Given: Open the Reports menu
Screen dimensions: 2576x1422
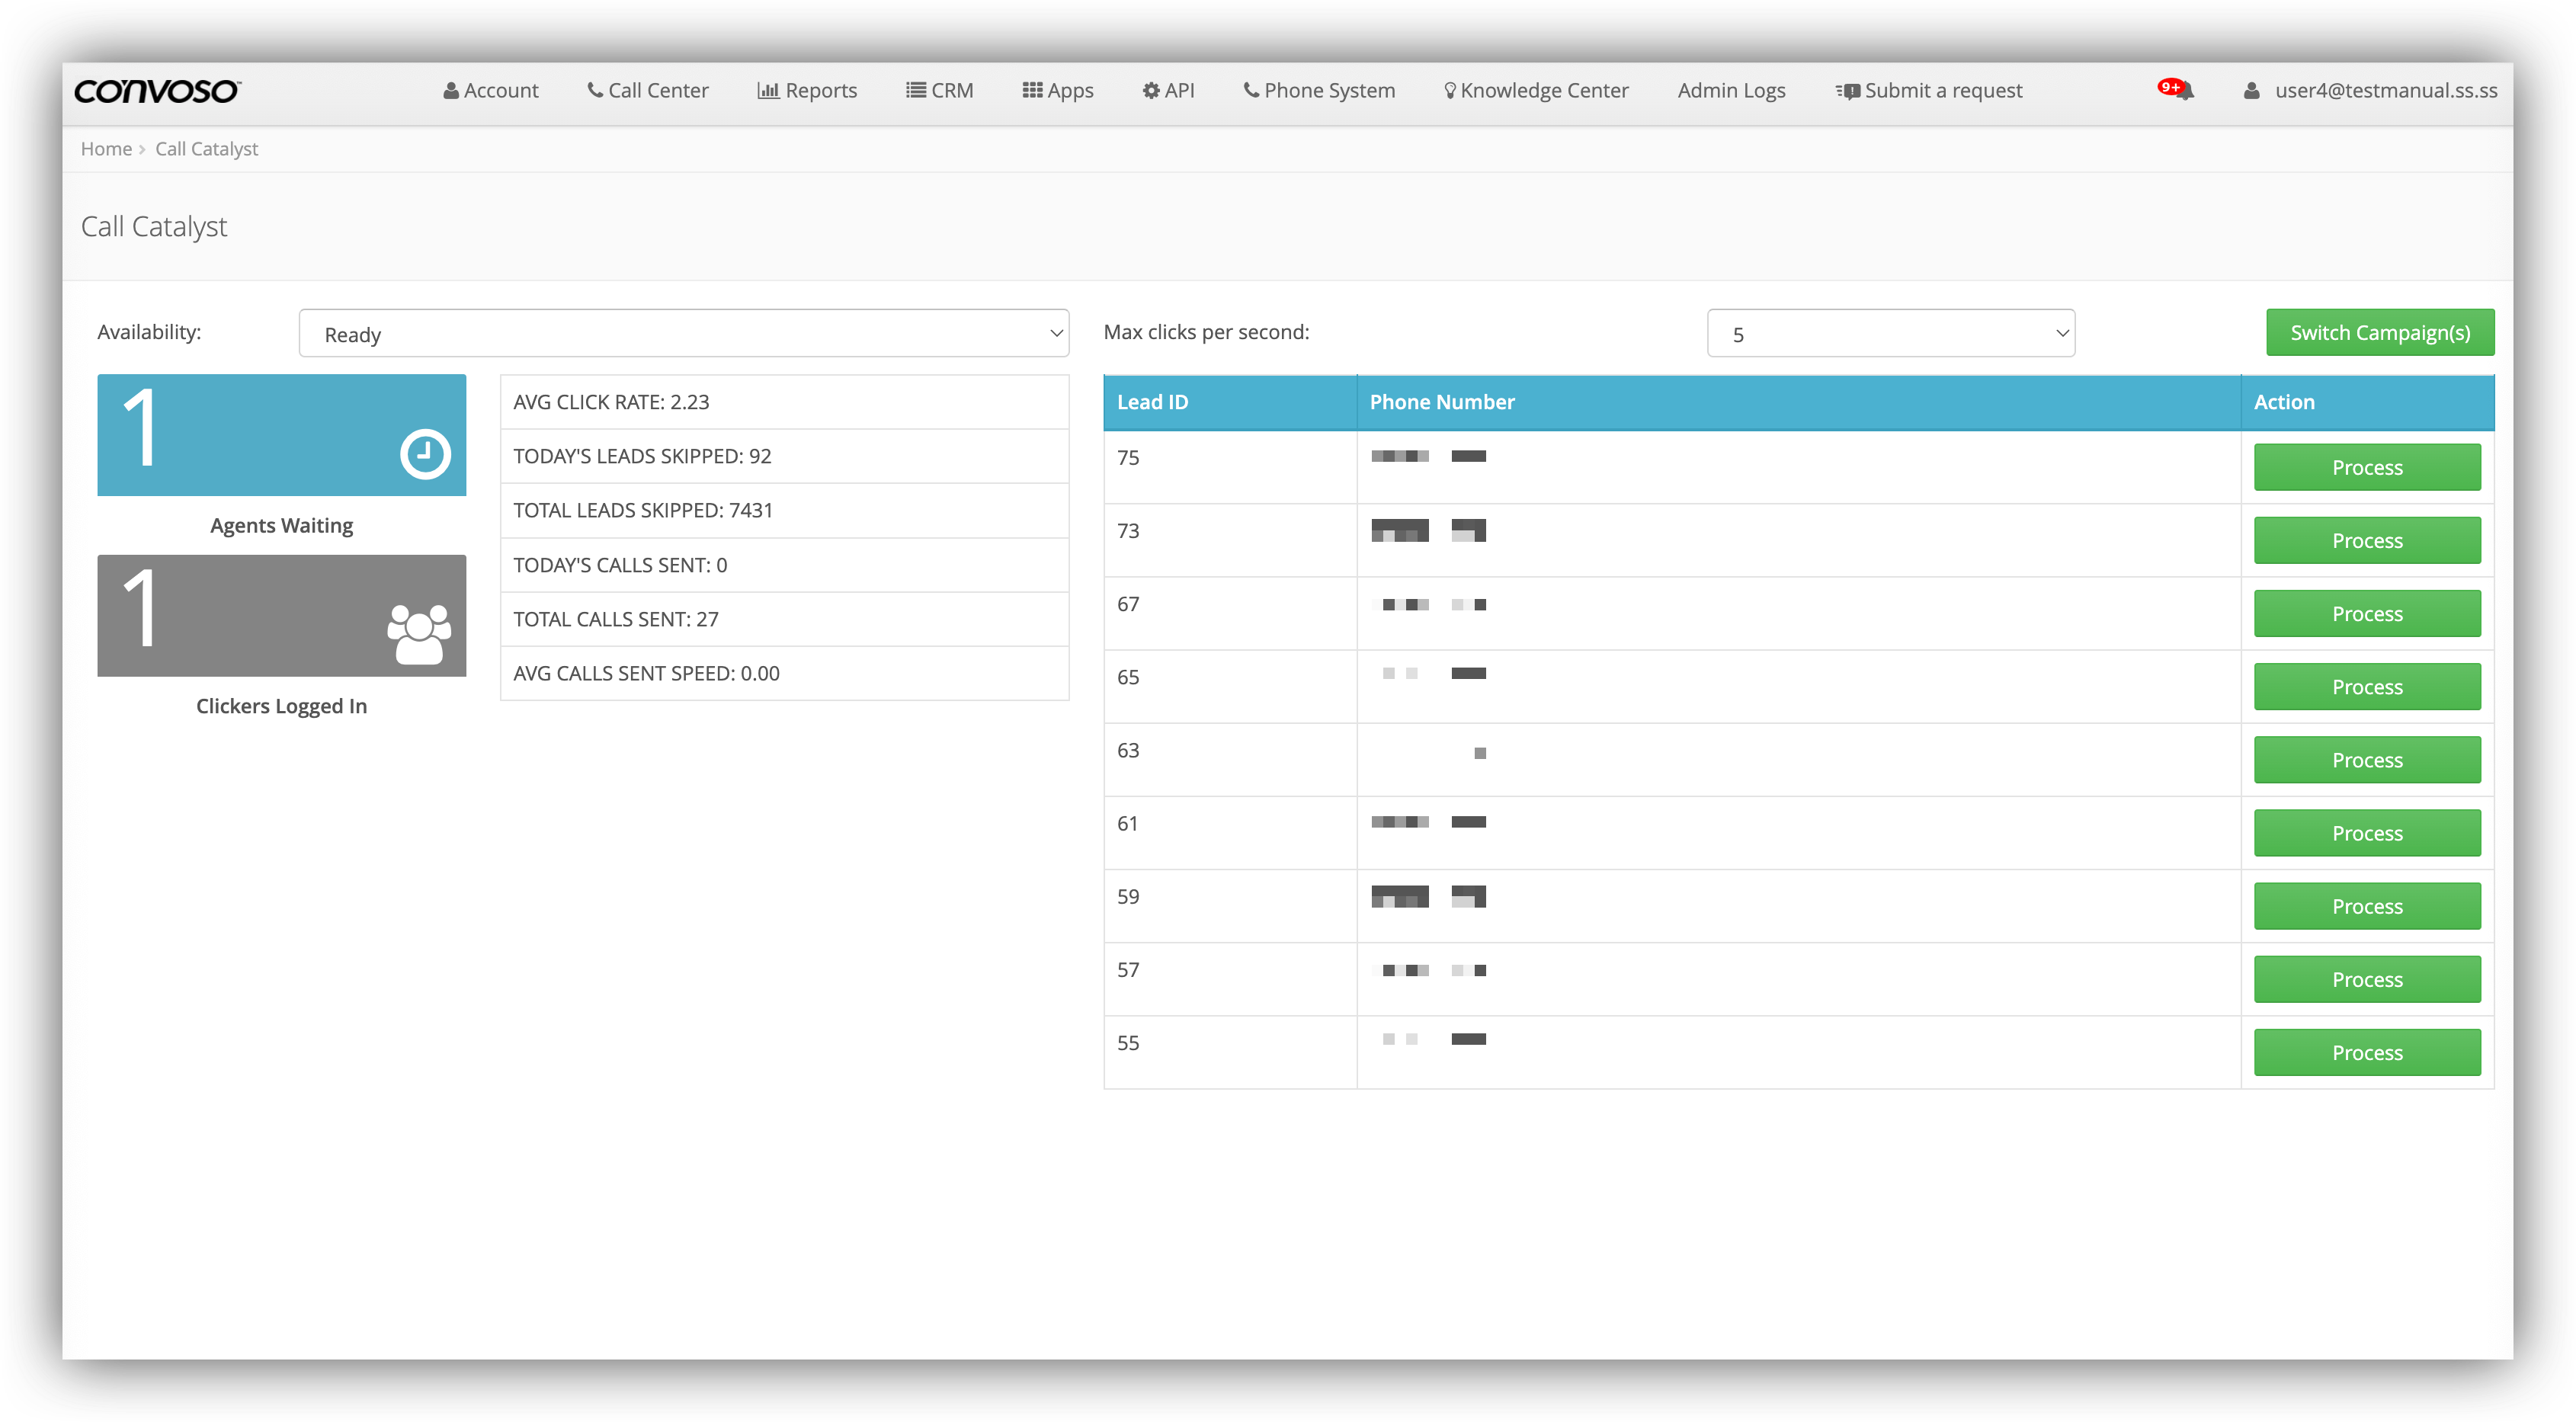Looking at the screenshot, I should tap(807, 91).
